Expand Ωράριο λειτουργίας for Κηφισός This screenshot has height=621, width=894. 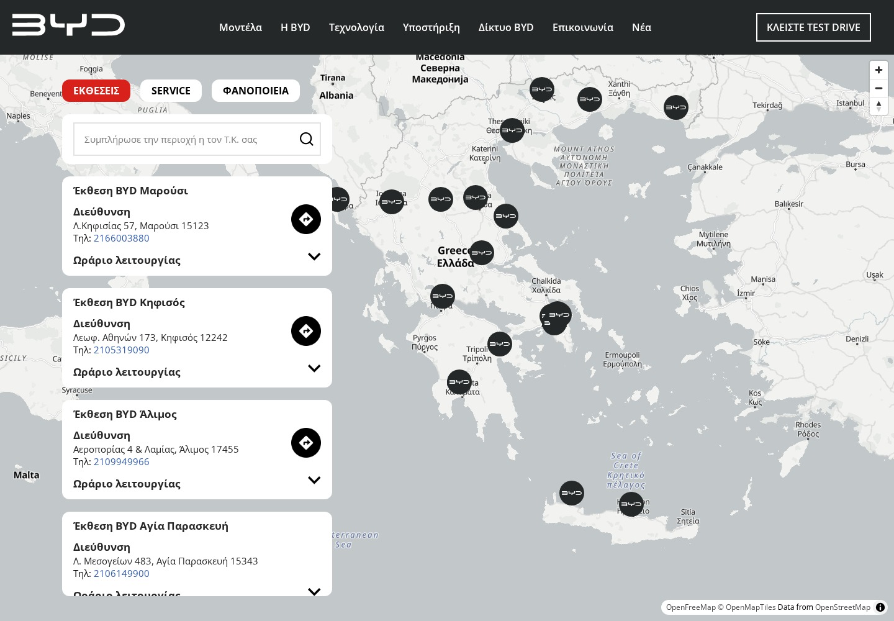[314, 368]
